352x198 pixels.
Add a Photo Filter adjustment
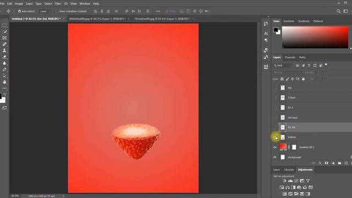coord(299,187)
